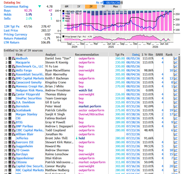Click the scrollbar down arrow of analyst list

point(179,172)
